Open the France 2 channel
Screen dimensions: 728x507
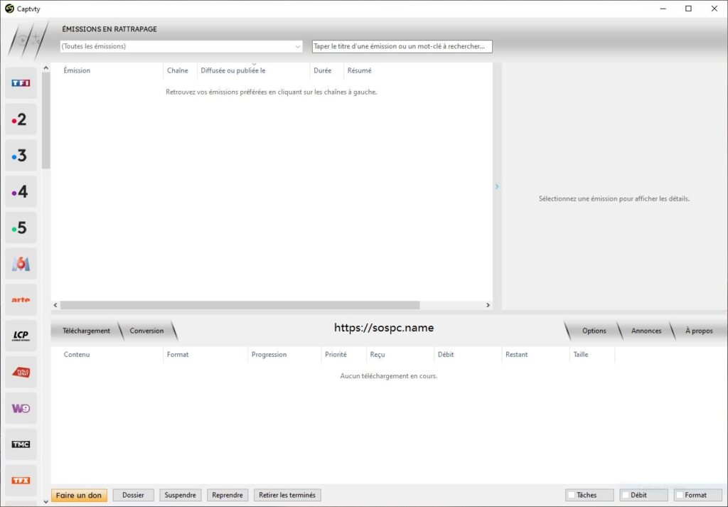point(21,119)
